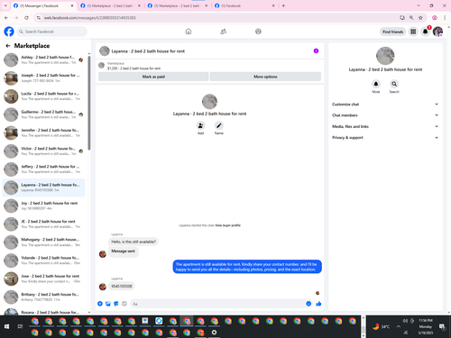451x338 pixels.
Task: Open the Yolande conversation
Action: point(43,260)
